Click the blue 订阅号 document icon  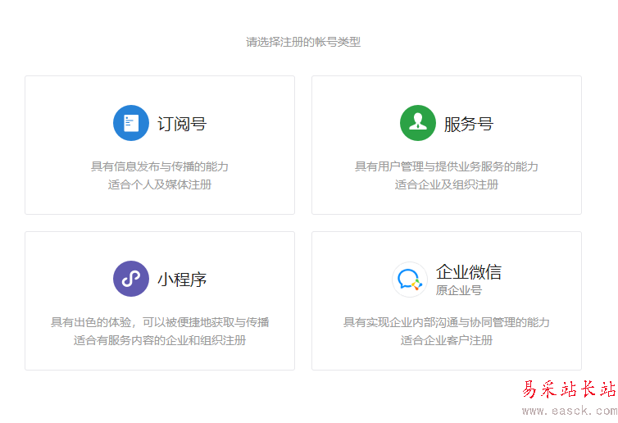pos(131,123)
